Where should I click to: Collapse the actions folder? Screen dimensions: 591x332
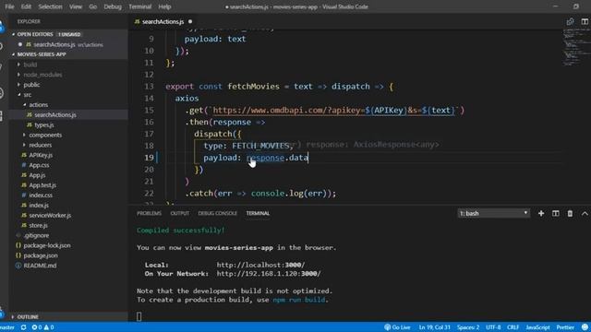38,104
